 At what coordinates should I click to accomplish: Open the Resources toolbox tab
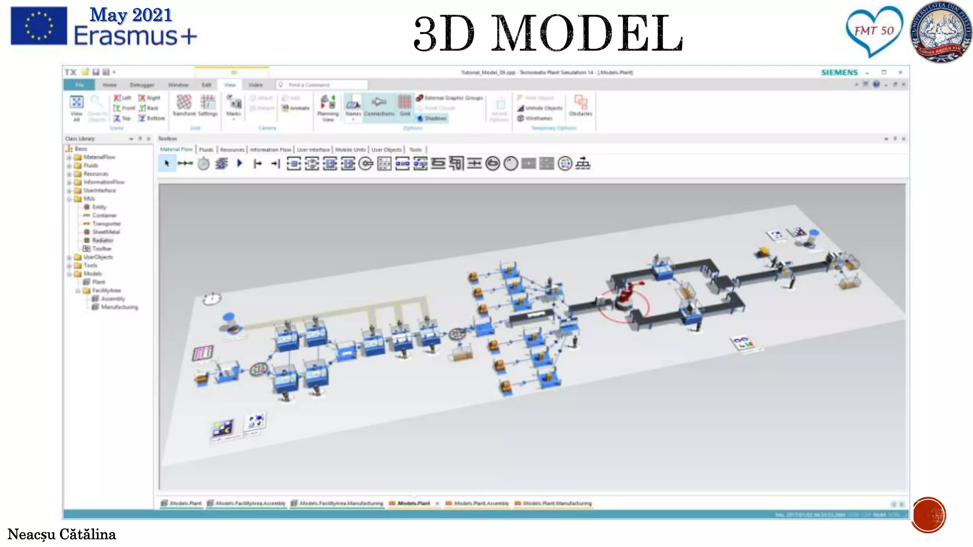point(232,150)
